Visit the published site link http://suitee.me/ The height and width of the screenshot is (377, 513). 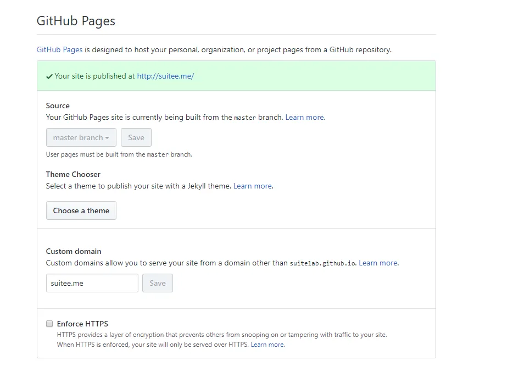(165, 76)
